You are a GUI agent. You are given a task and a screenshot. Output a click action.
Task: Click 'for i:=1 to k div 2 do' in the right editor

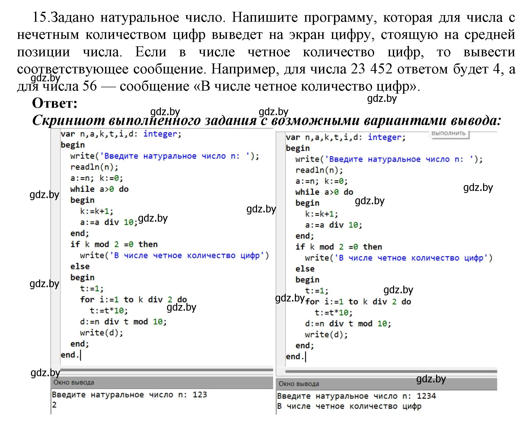[358, 301]
